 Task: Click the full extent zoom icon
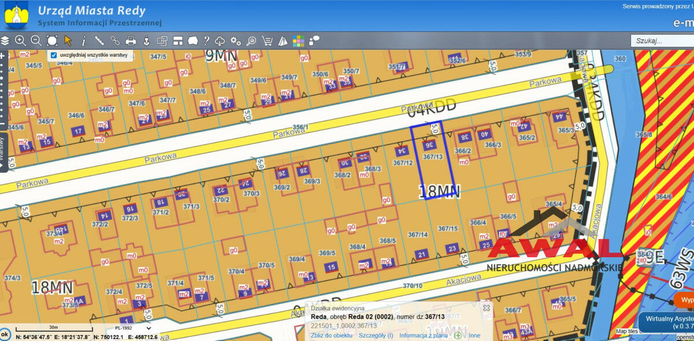pyautogui.click(x=52, y=41)
